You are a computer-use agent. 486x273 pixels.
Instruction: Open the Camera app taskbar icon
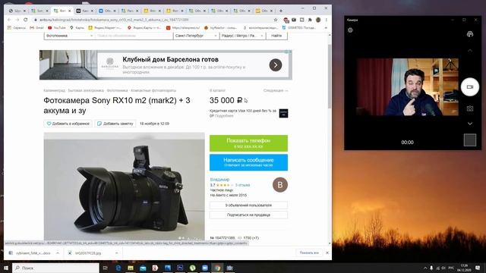point(229,268)
